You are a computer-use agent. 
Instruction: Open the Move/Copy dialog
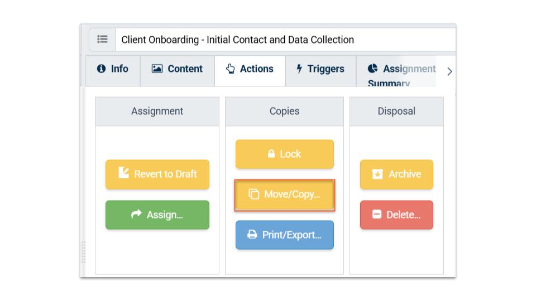pyautogui.click(x=285, y=195)
